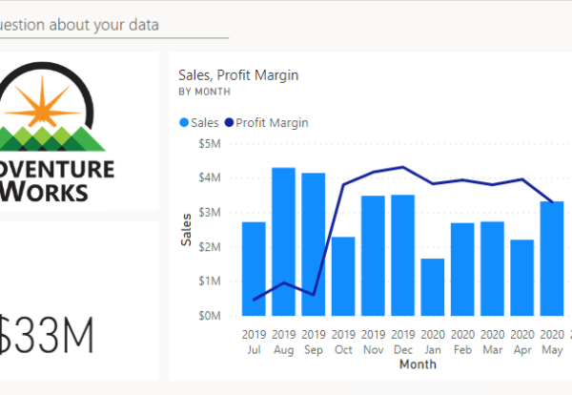572x395 pixels.
Task: Click the Adventure Works logo image
Action: pyautogui.click(x=59, y=134)
